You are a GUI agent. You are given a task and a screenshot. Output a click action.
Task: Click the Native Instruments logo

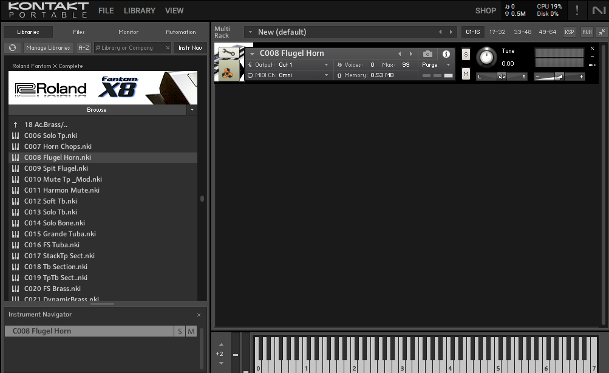point(599,10)
